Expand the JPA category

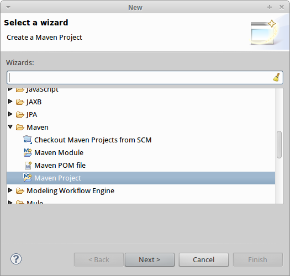point(10,114)
